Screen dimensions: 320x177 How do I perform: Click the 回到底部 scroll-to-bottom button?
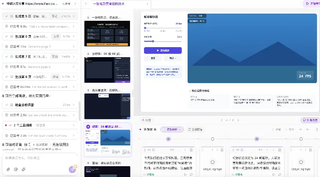(x=40, y=145)
